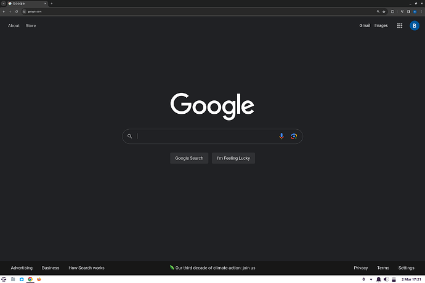Open the Advertising footer link
This screenshot has width=425, height=283.
(22, 268)
